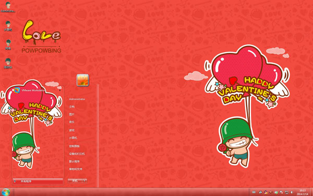Open 游戏 in Start menu
The width and height of the screenshot is (313, 196).
(x=71, y=130)
